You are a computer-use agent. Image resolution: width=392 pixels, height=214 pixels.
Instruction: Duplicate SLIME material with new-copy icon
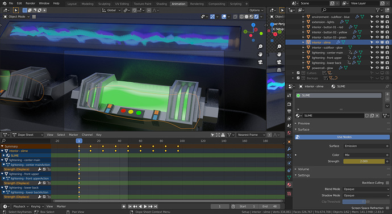[372, 116]
